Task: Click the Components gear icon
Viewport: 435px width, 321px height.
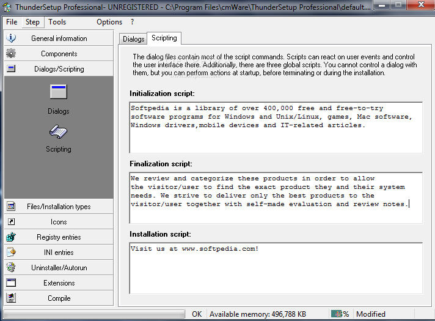Action: click(11, 53)
